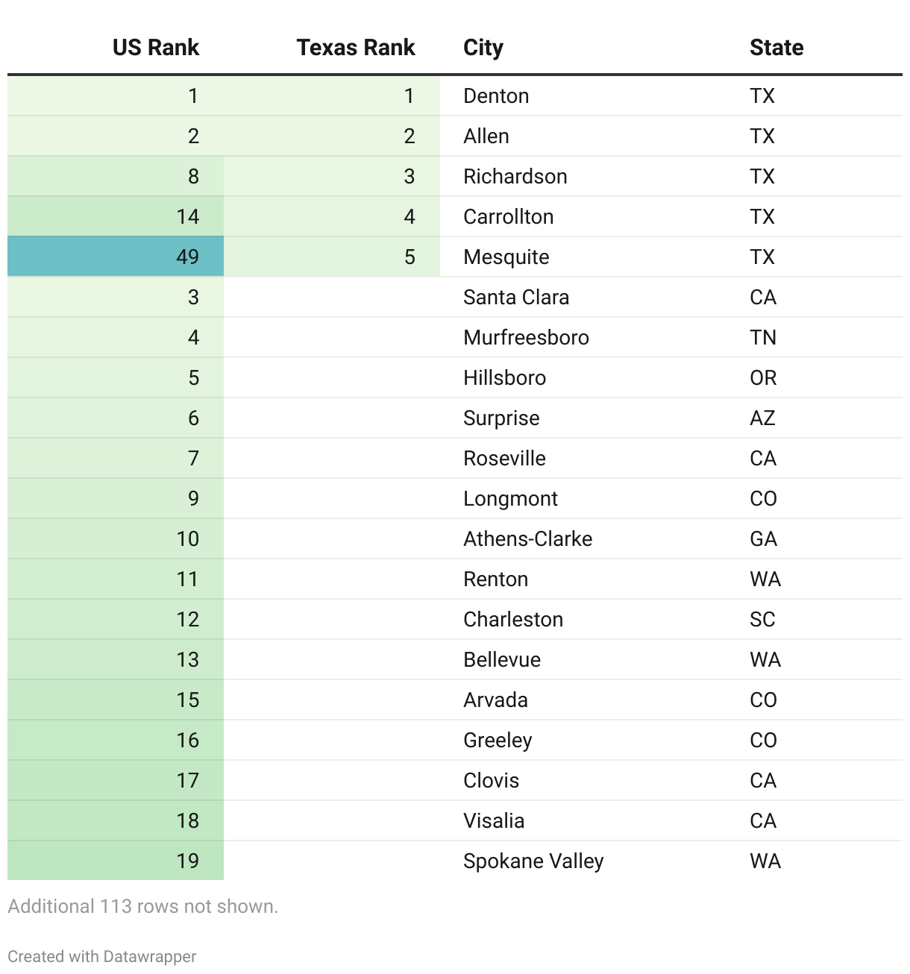Select the highlighted US rank 49 cell
This screenshot has height=974, width=910.
pyautogui.click(x=116, y=257)
